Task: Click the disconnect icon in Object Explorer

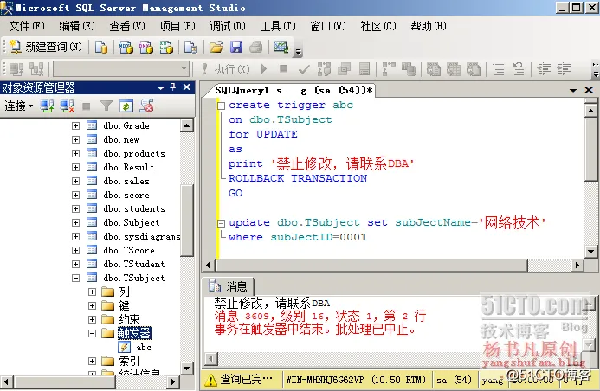Action: [x=67, y=106]
